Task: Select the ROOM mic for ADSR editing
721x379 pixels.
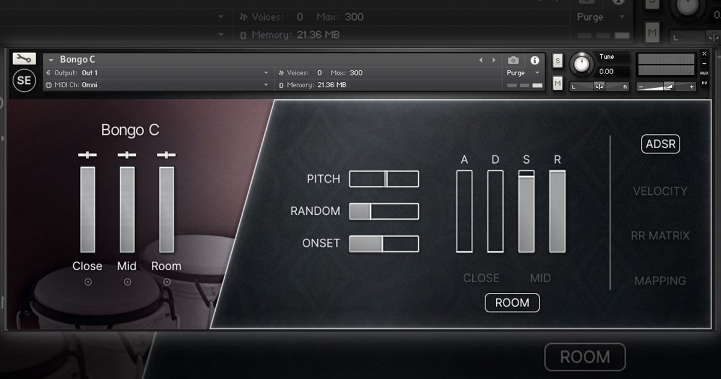Action: pos(512,303)
